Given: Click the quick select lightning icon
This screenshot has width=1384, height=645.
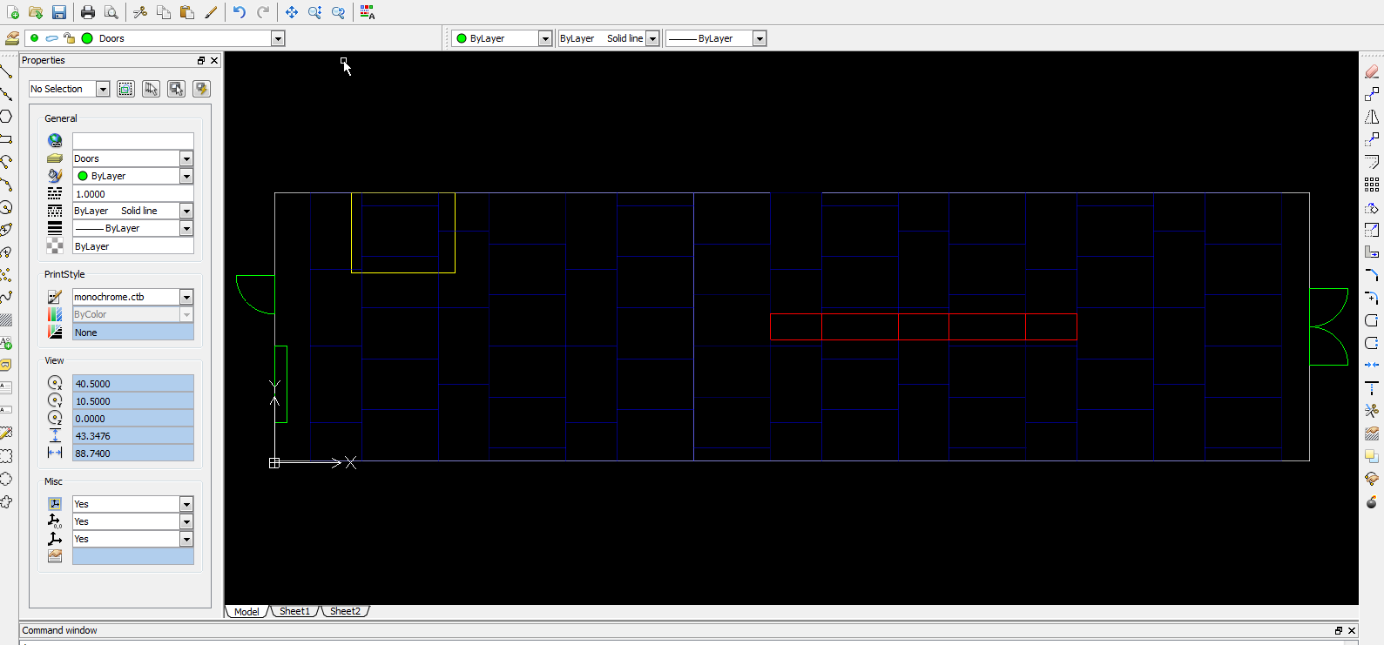Looking at the screenshot, I should point(202,89).
